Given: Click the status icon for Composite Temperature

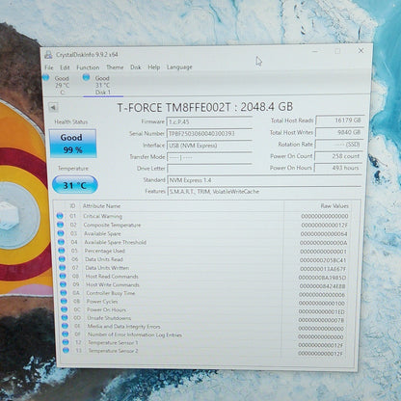Looking at the screenshot, I should click(x=61, y=225).
